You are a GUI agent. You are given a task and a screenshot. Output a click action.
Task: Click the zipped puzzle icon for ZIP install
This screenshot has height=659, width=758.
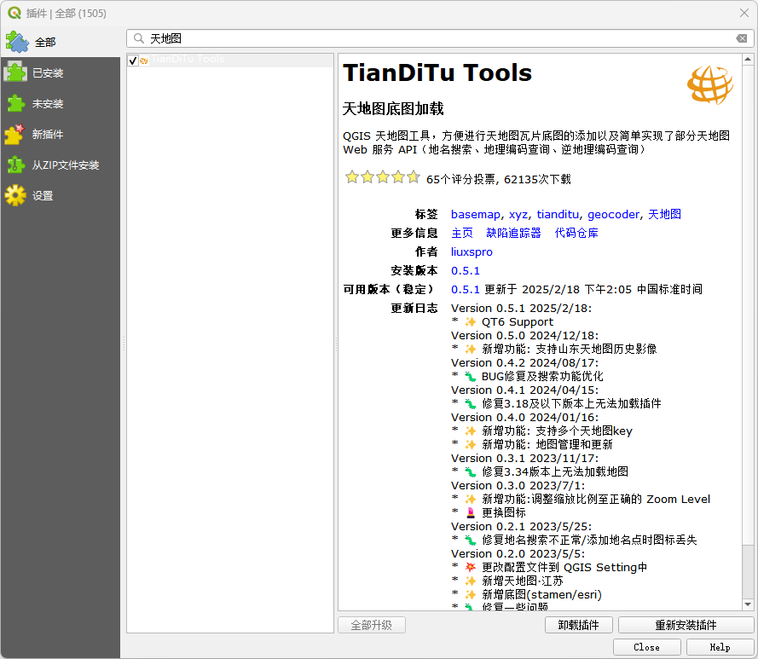(15, 165)
